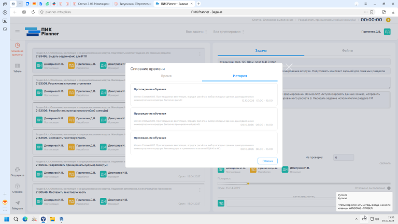
Task: Open the Windows Start menu
Action: (7, 219)
